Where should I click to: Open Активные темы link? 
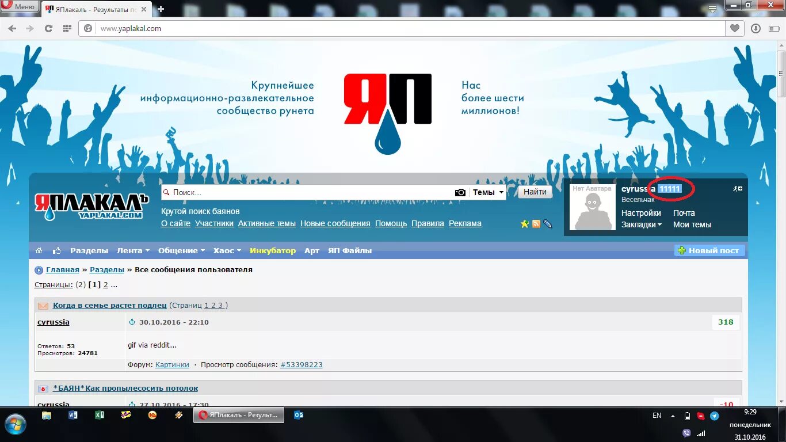(267, 223)
